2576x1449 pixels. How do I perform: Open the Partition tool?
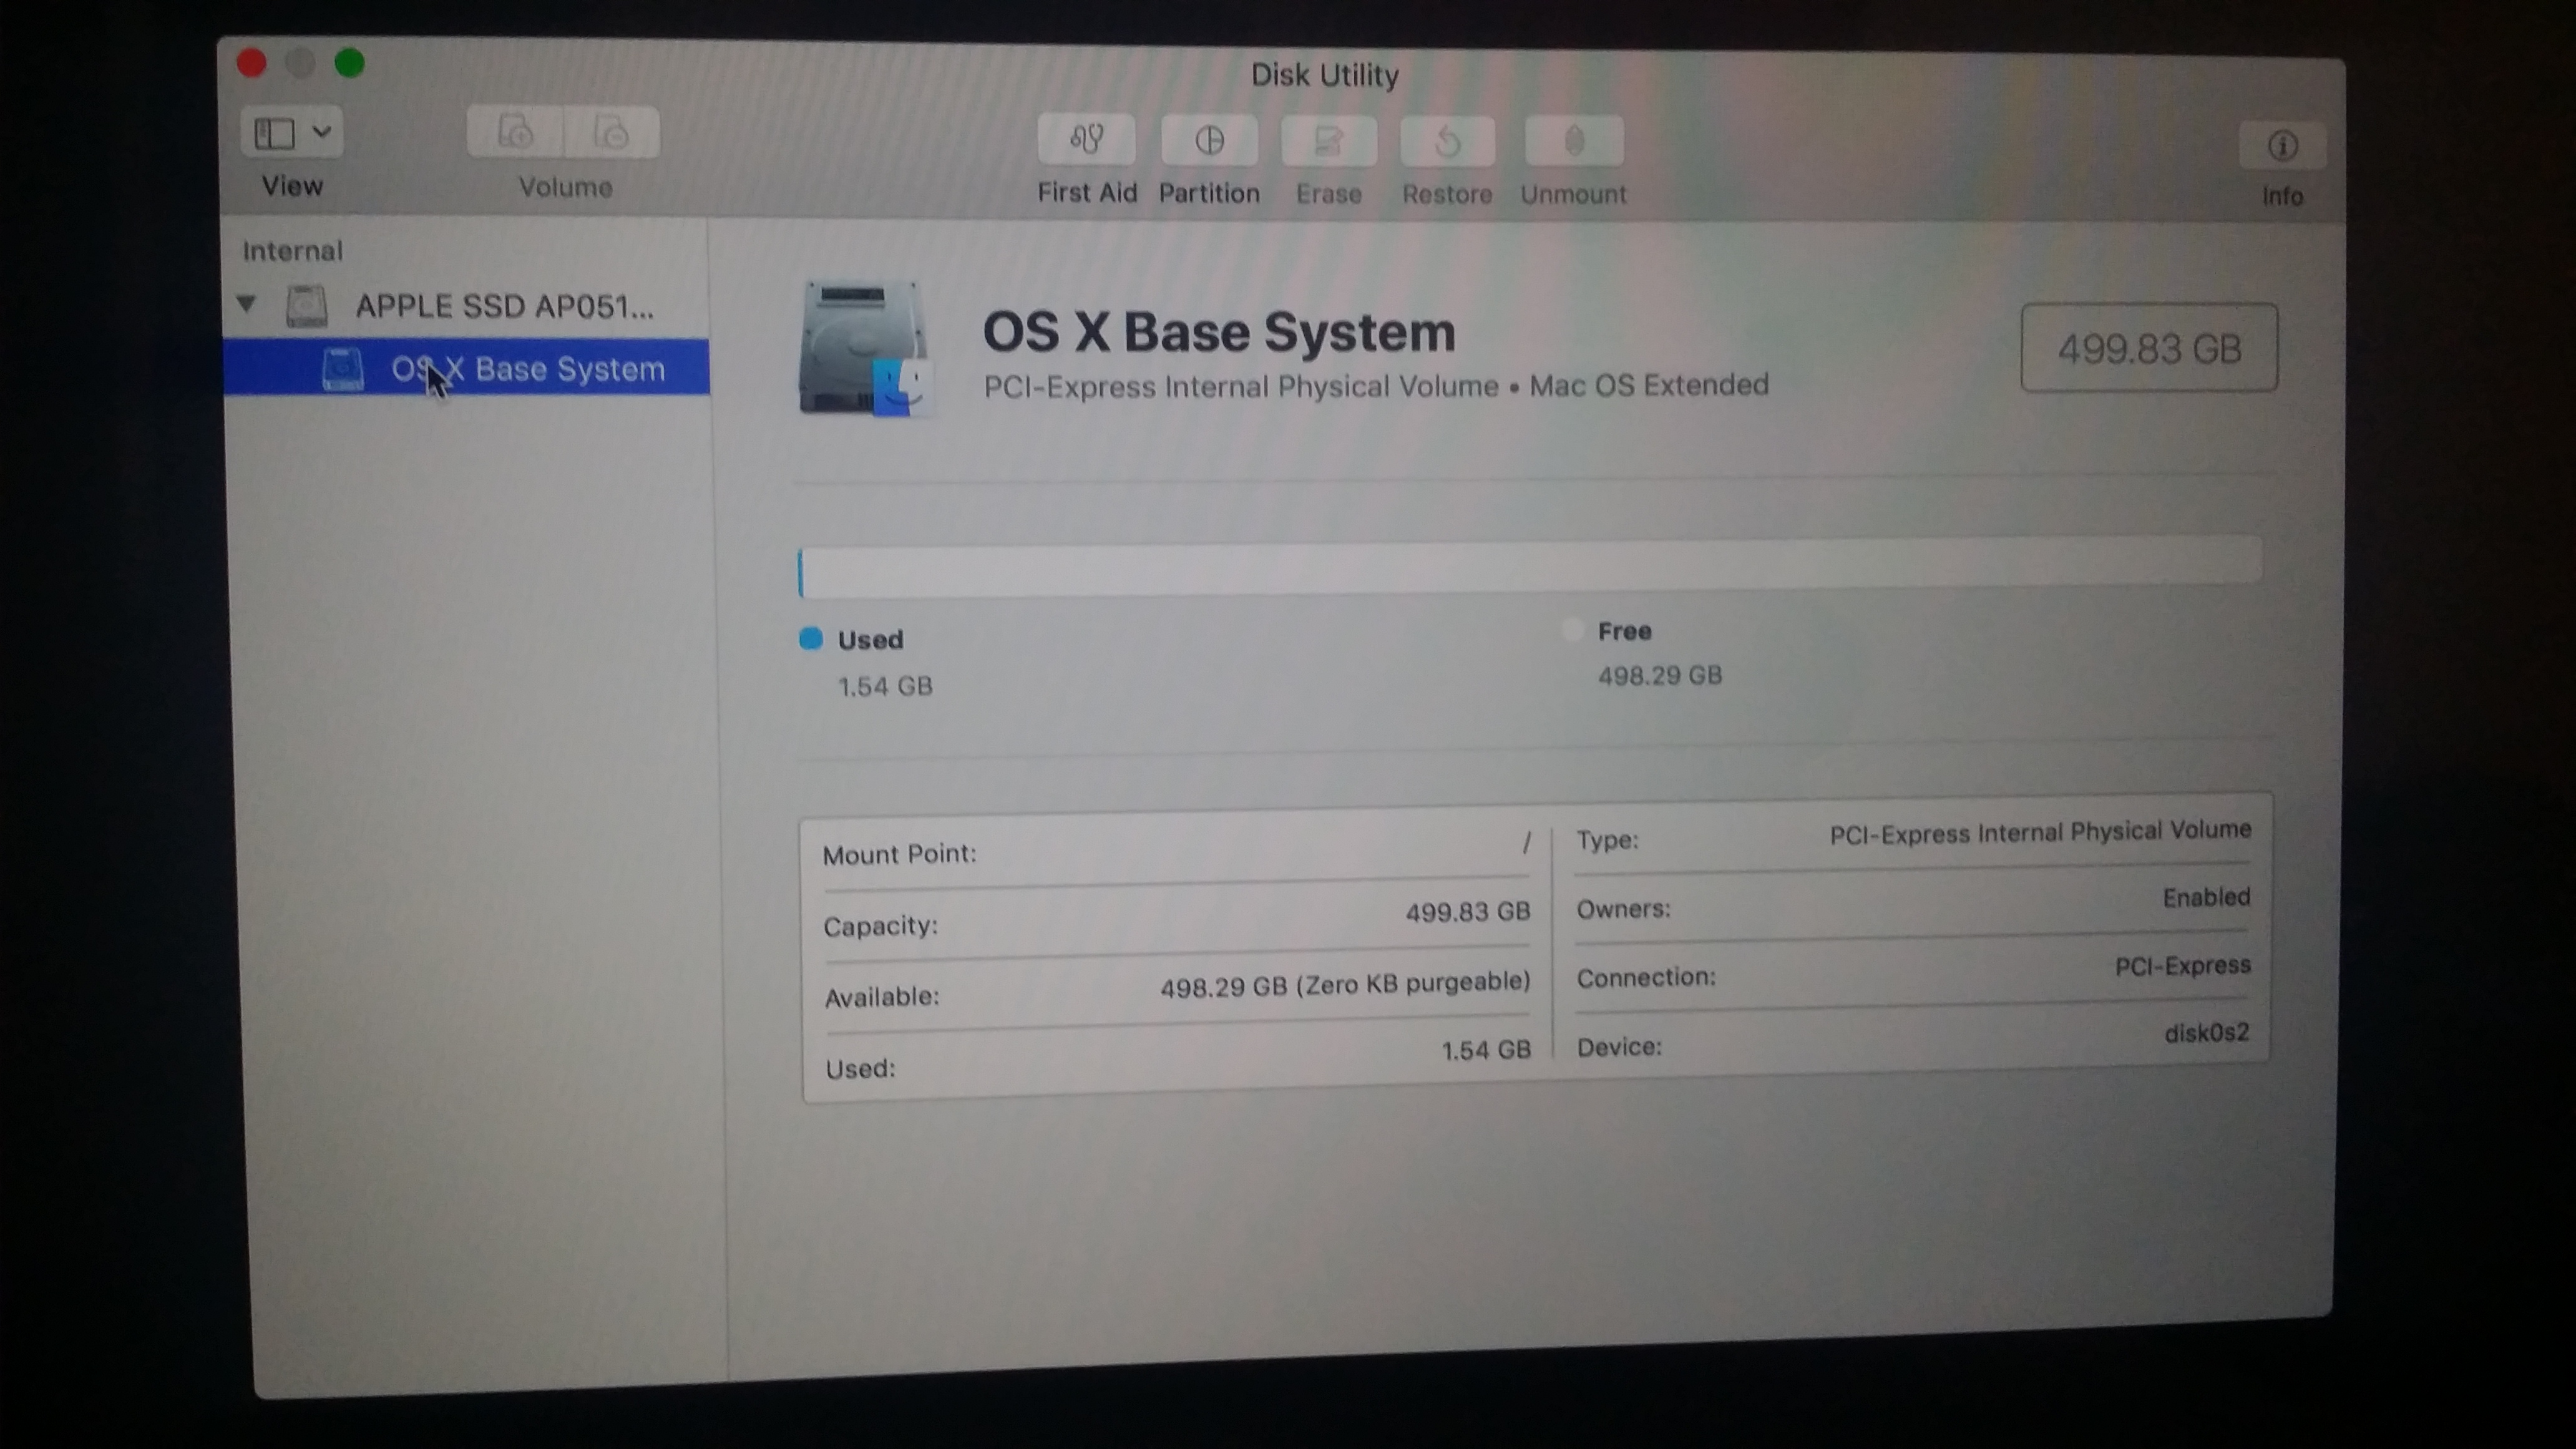pos(1208,140)
